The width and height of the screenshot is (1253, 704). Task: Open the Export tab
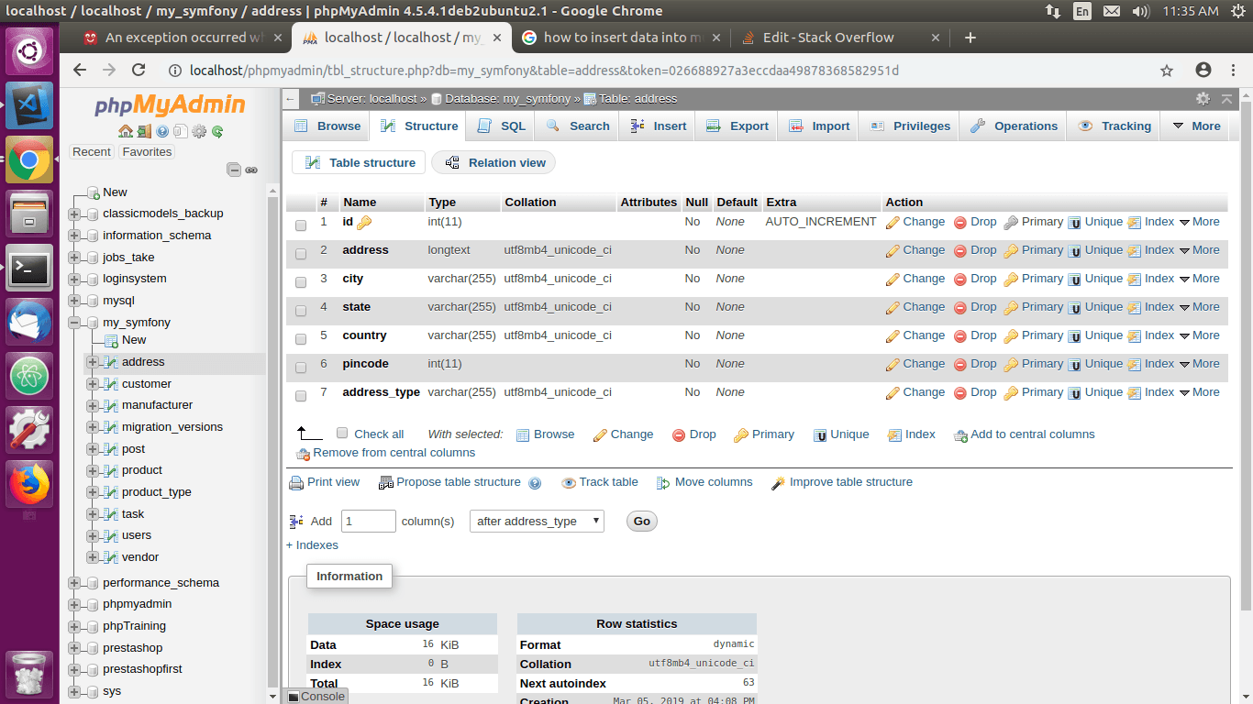[737, 126]
